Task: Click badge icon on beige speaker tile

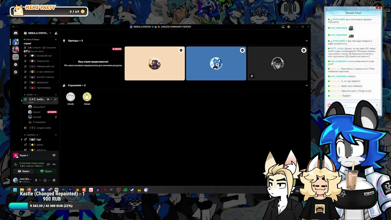Action: (181, 50)
